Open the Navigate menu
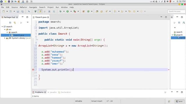Screen dimensions: 186x104 33,7
